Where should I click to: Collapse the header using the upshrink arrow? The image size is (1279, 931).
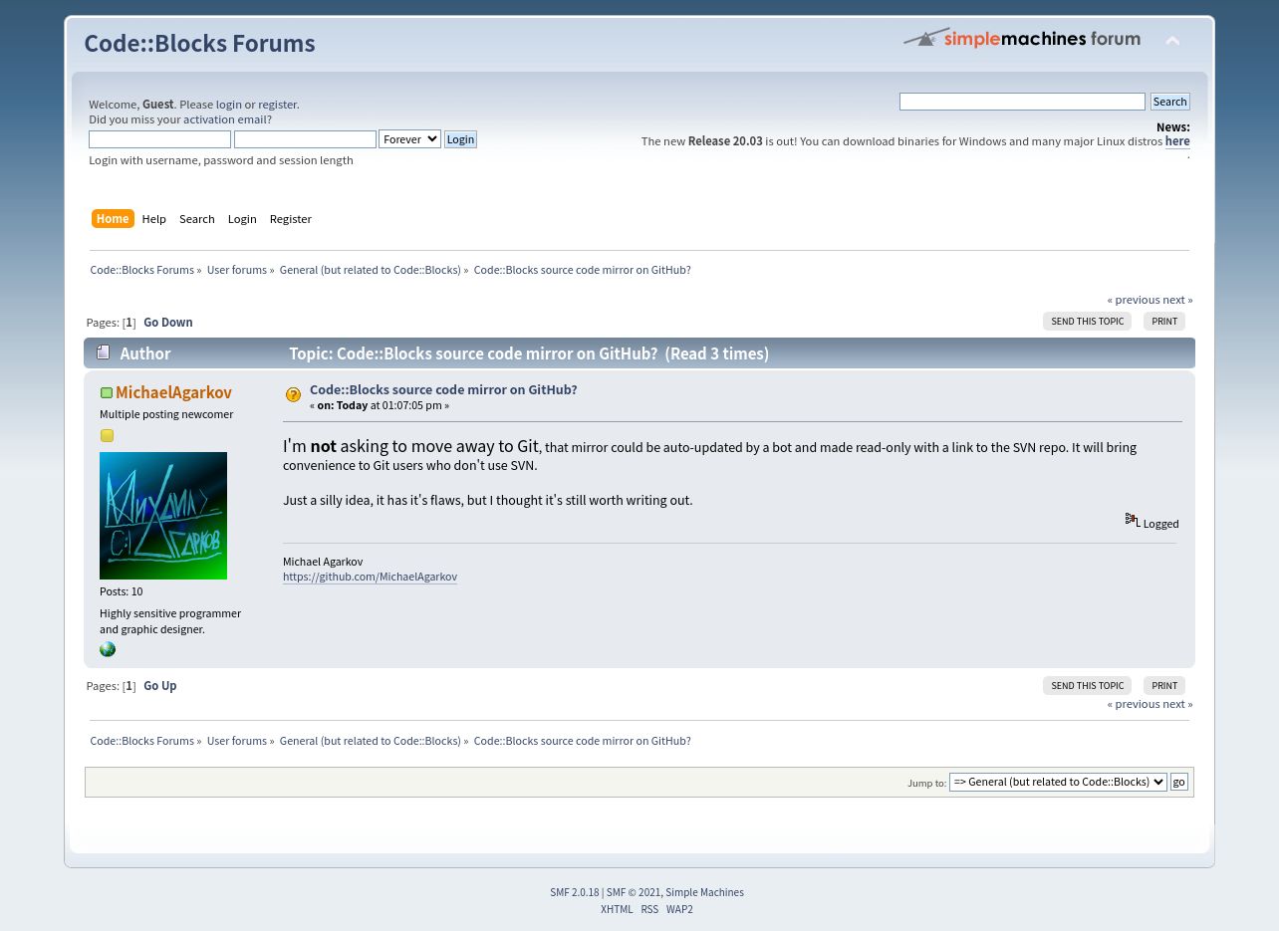click(x=1172, y=41)
